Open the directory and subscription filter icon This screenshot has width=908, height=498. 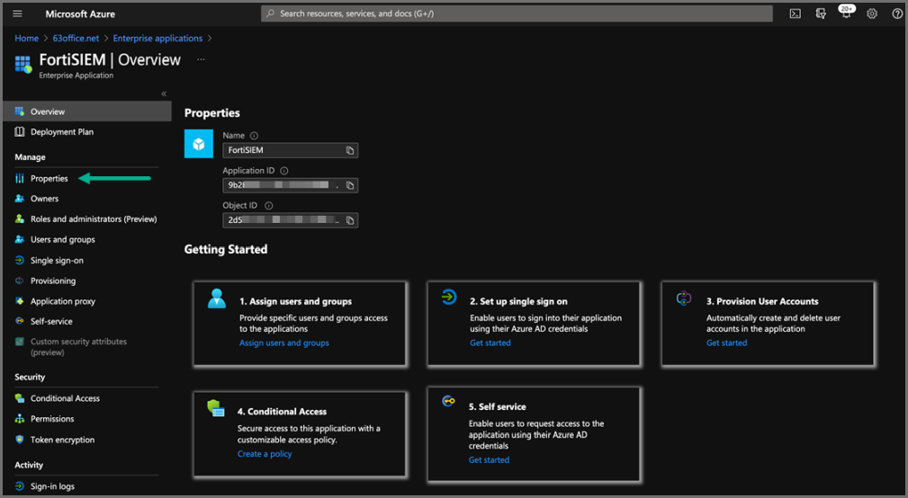click(x=820, y=13)
